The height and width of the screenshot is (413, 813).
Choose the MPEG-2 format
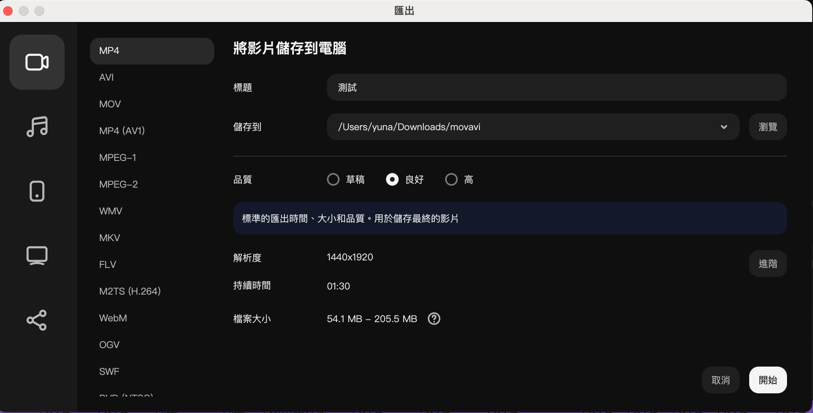coord(152,184)
